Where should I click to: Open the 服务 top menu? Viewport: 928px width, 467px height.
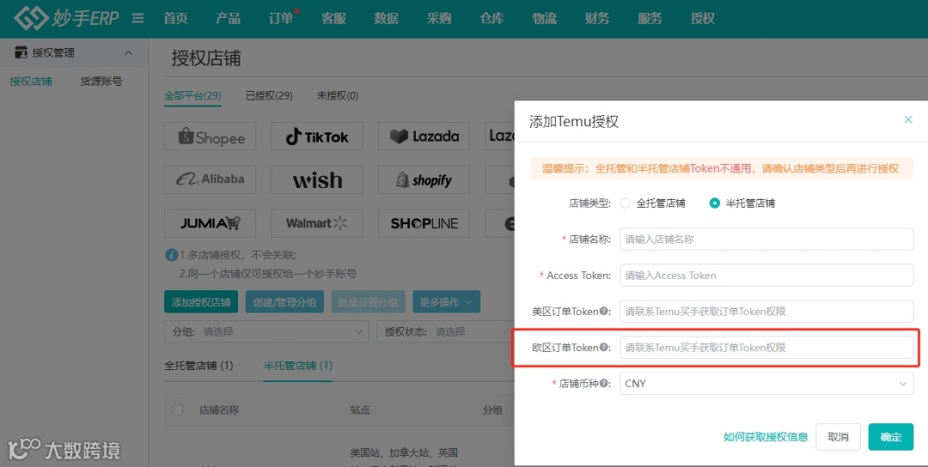pos(650,18)
